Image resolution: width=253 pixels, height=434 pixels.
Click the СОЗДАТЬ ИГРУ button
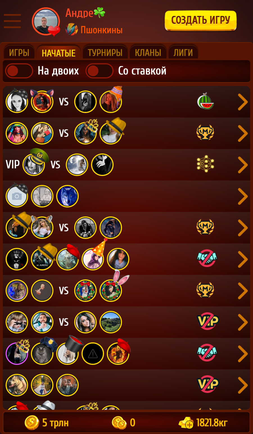click(x=201, y=21)
